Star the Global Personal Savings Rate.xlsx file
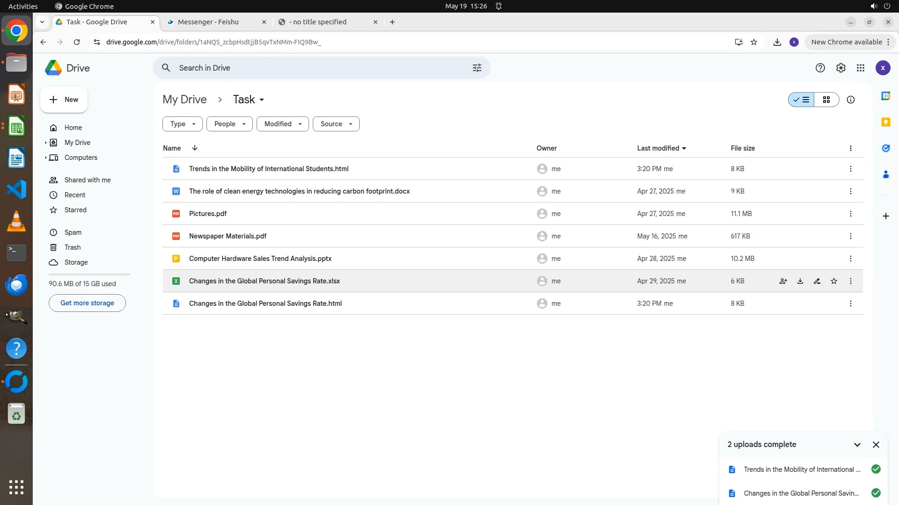This screenshot has width=899, height=505. pyautogui.click(x=834, y=281)
